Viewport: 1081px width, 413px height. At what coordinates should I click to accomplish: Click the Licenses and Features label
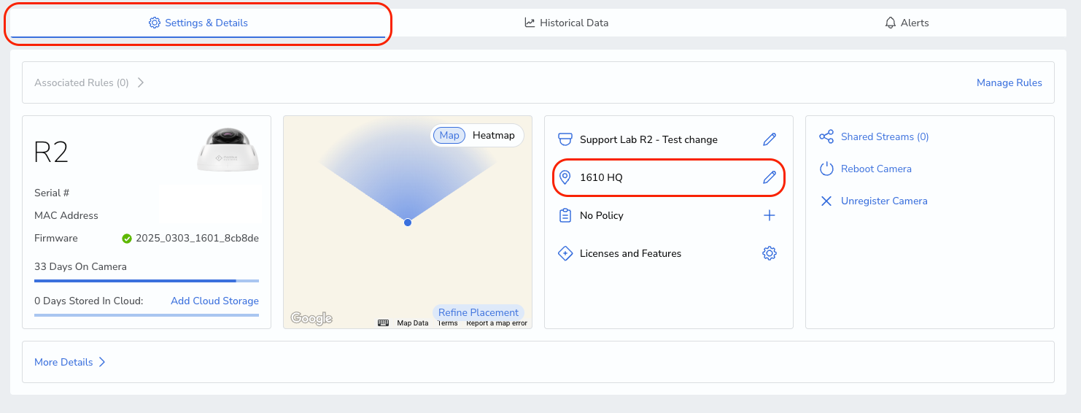(631, 253)
